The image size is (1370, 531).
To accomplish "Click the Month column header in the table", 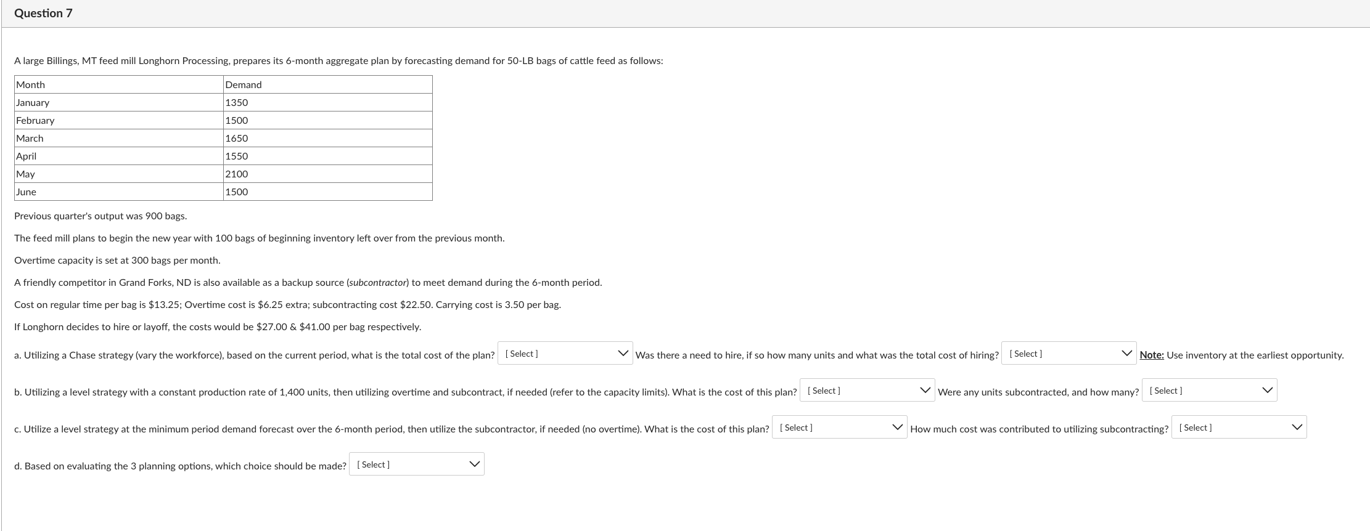I will 30,84.
